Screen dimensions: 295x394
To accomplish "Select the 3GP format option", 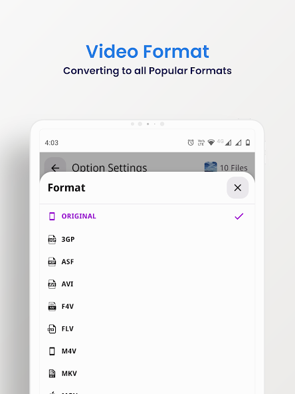I will point(68,239).
